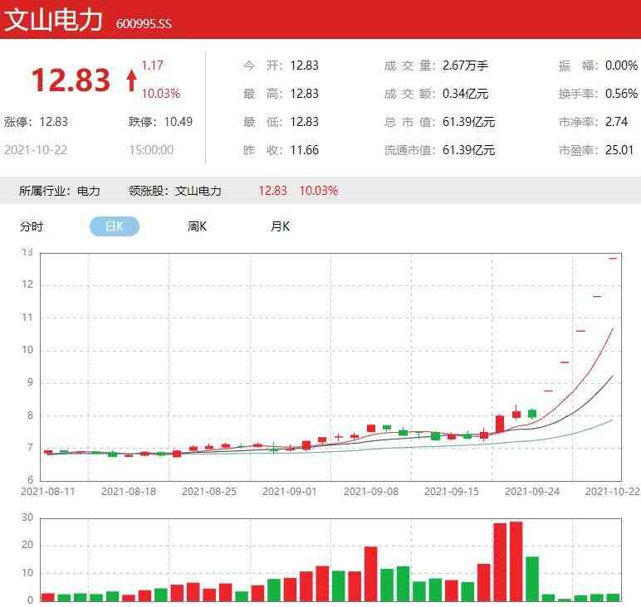Switch to the 分时 intraday chart tab
Image resolution: width=641 pixels, height=607 pixels.
(32, 226)
